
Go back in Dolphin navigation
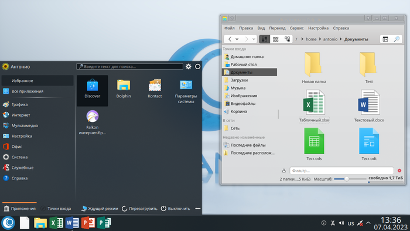[230, 39]
